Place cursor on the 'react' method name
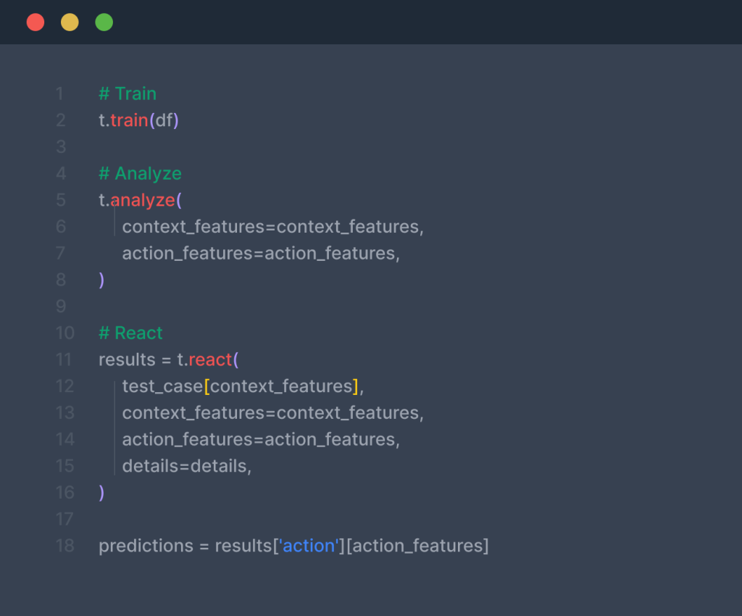The image size is (742, 616). tap(209, 359)
